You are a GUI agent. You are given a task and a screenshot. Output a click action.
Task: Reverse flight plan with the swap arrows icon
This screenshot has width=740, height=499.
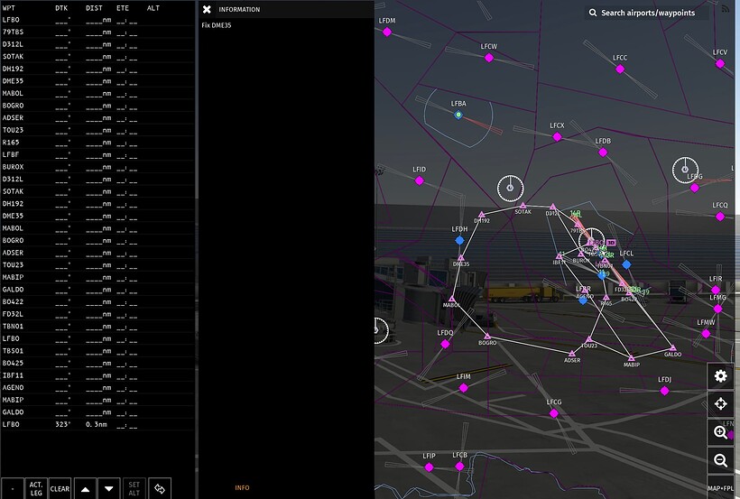[160, 488]
